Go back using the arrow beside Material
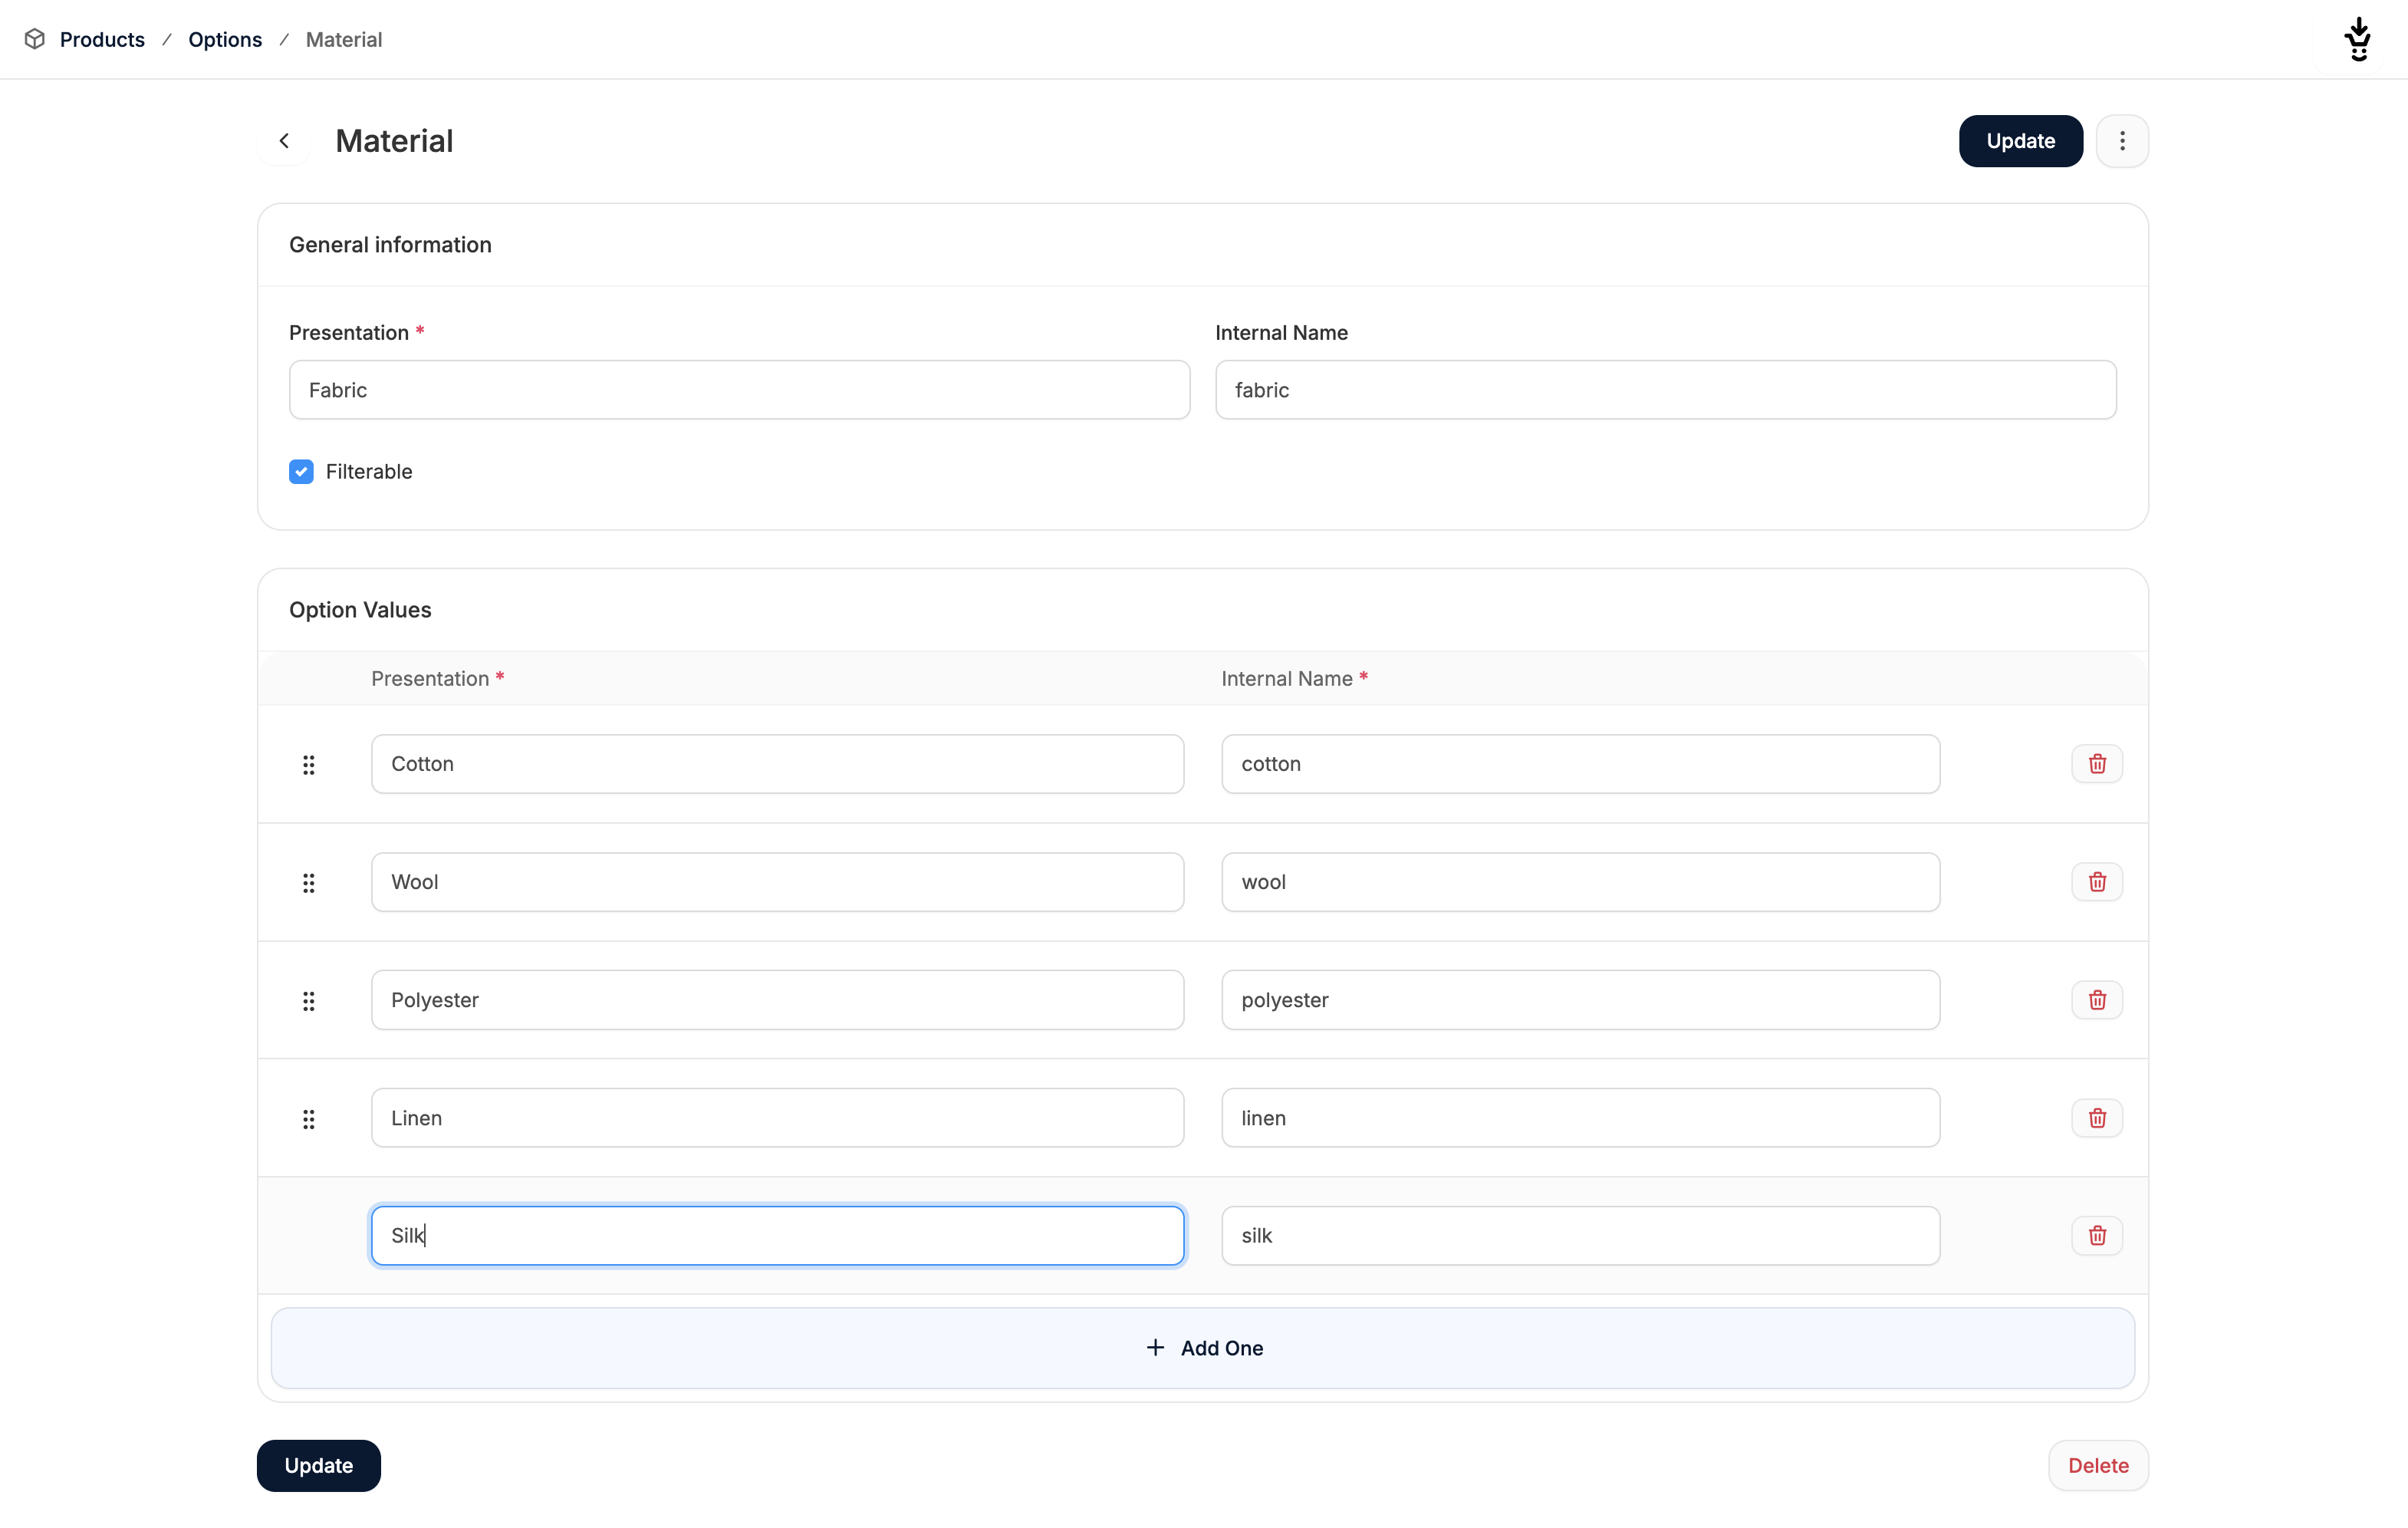This screenshot has width=2408, height=1528. click(x=284, y=141)
